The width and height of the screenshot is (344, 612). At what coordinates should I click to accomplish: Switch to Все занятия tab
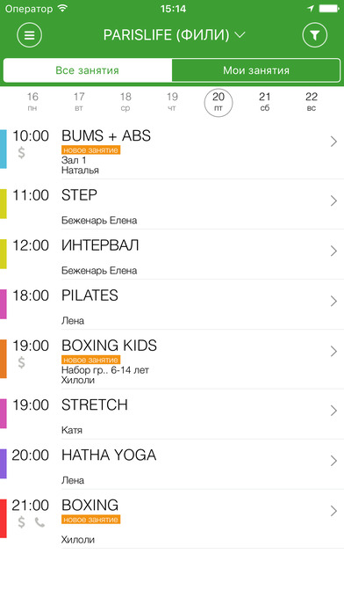(87, 70)
